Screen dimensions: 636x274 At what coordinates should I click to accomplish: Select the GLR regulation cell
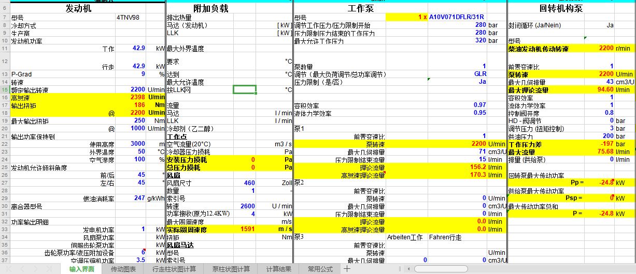point(457,74)
